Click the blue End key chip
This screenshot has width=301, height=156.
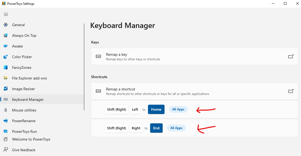[156, 128]
